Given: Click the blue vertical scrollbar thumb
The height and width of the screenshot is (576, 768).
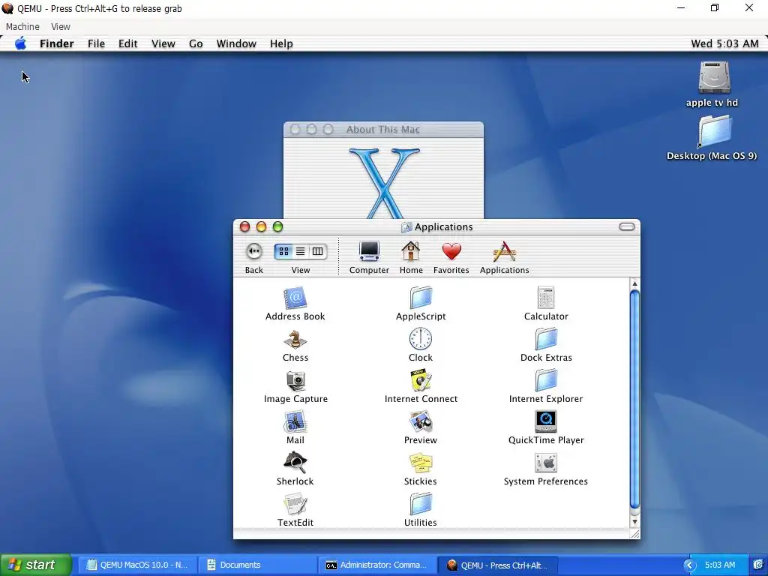Looking at the screenshot, I should tap(634, 399).
